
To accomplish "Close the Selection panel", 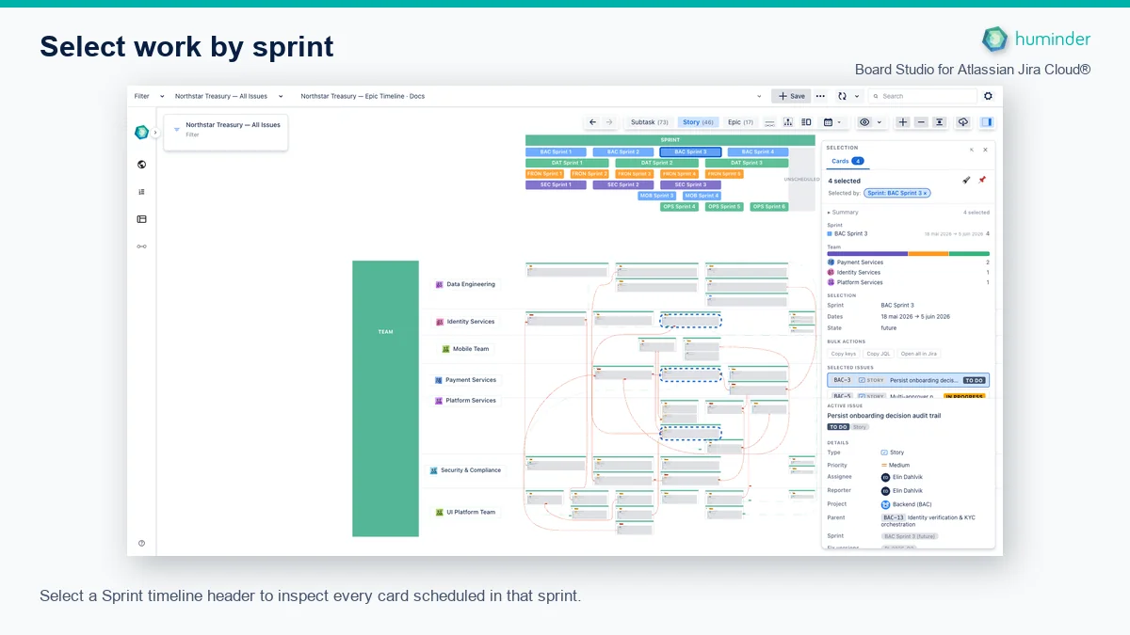I will pyautogui.click(x=986, y=149).
